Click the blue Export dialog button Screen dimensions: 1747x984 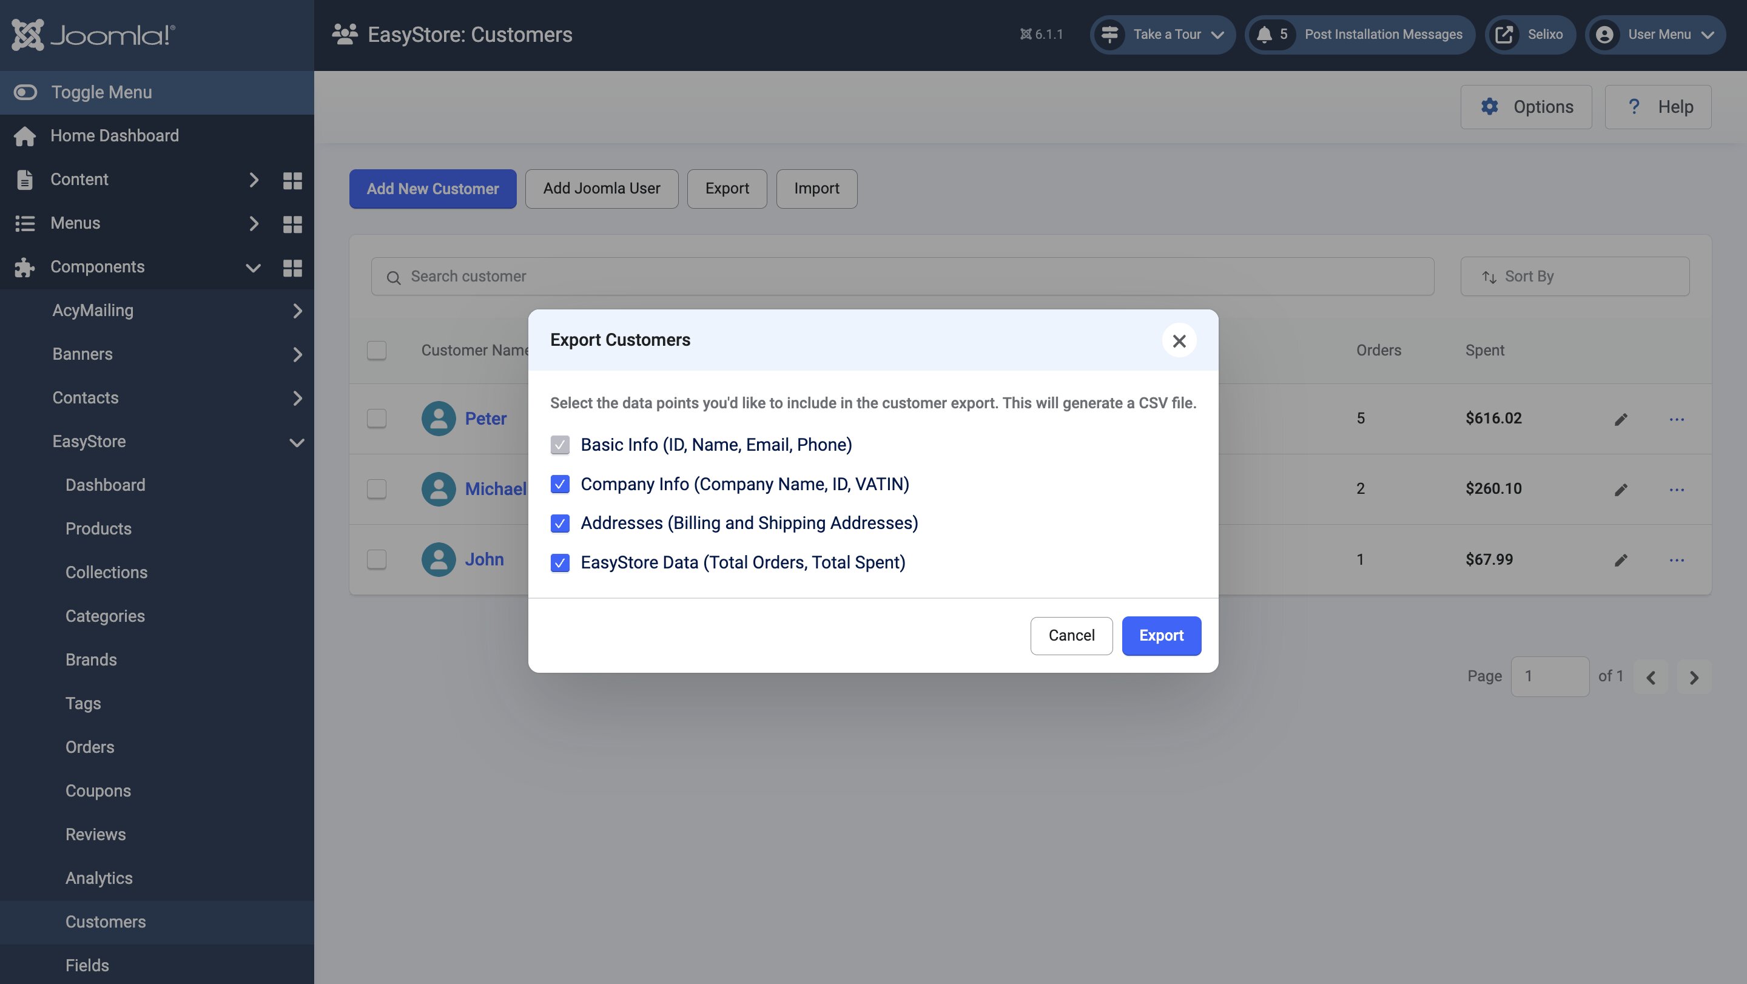pos(1161,636)
